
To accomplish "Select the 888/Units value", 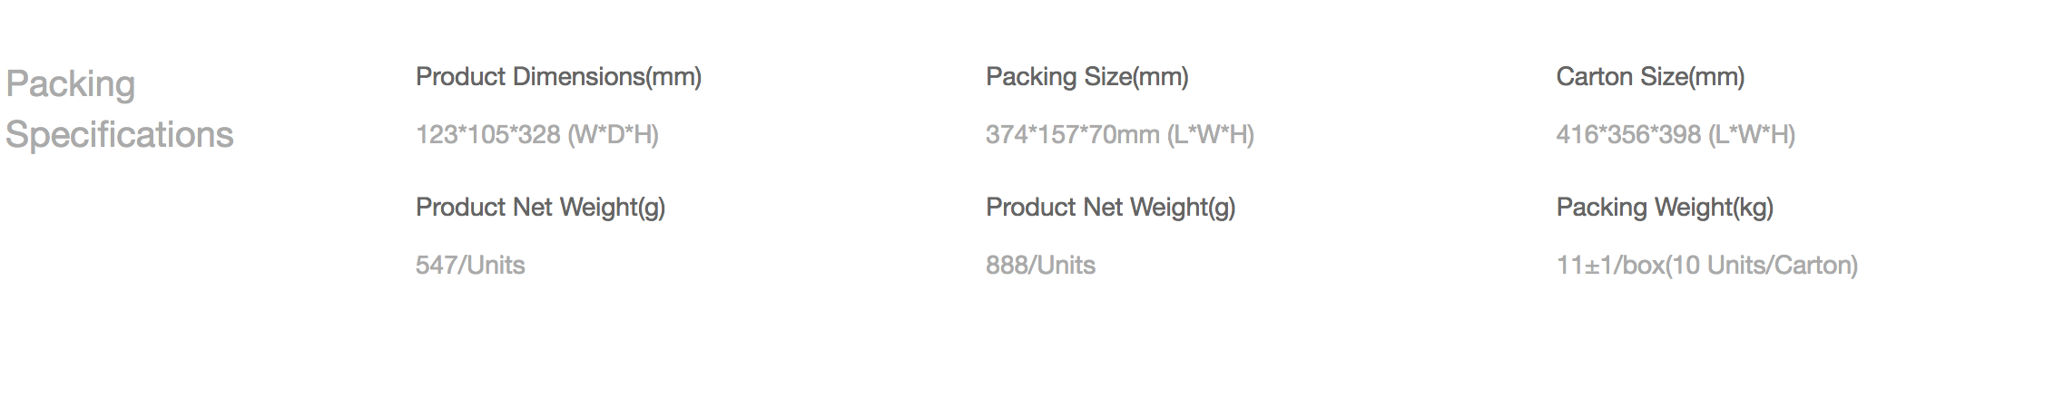I will coord(1041,266).
